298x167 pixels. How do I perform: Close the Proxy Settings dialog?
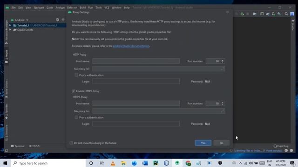pos(228,12)
